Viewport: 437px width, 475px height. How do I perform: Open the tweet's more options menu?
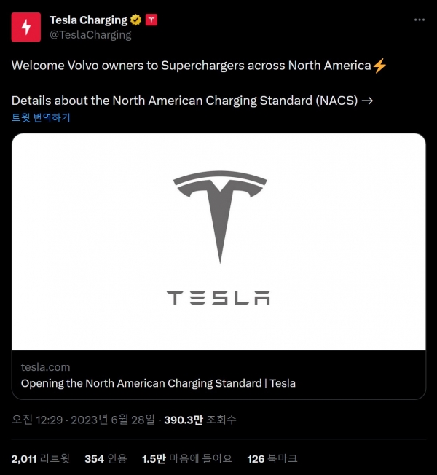point(420,20)
